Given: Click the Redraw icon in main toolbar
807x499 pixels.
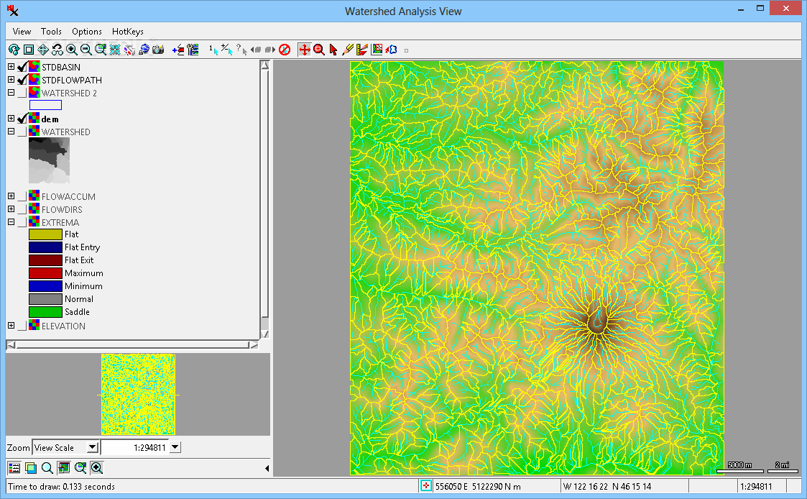Looking at the screenshot, I should point(14,50).
